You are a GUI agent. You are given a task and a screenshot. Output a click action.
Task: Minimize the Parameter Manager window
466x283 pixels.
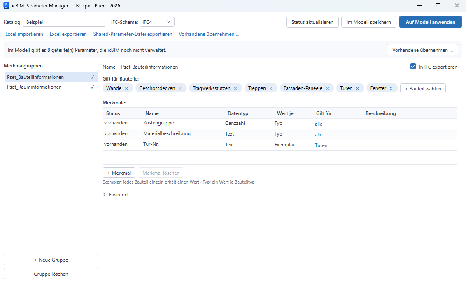(x=419, y=5)
